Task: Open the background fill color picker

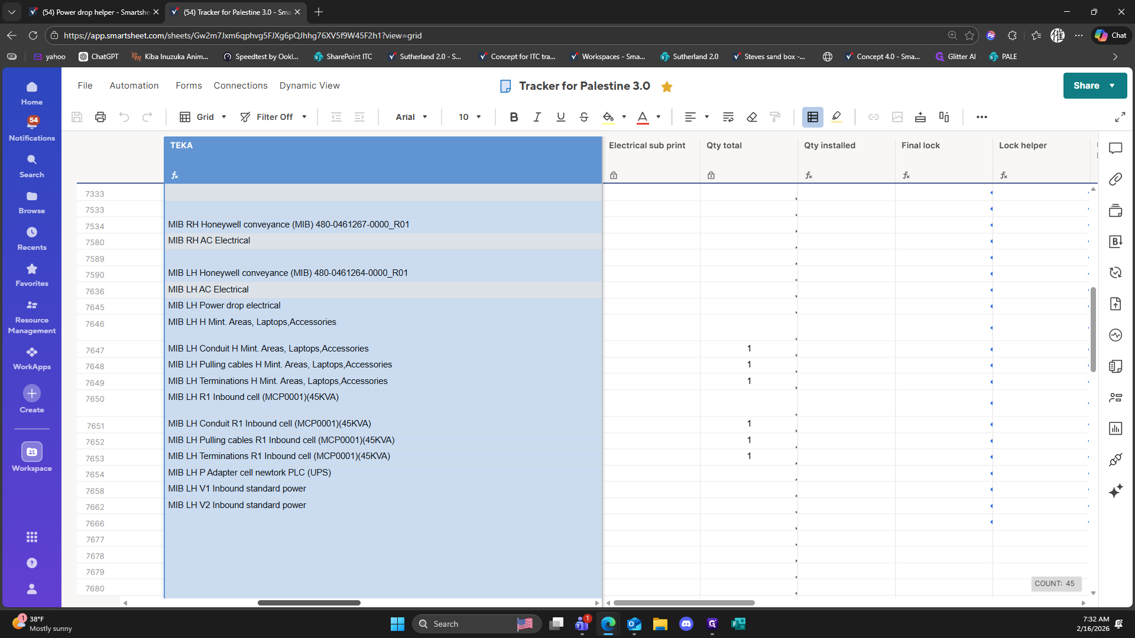Action: pos(608,117)
